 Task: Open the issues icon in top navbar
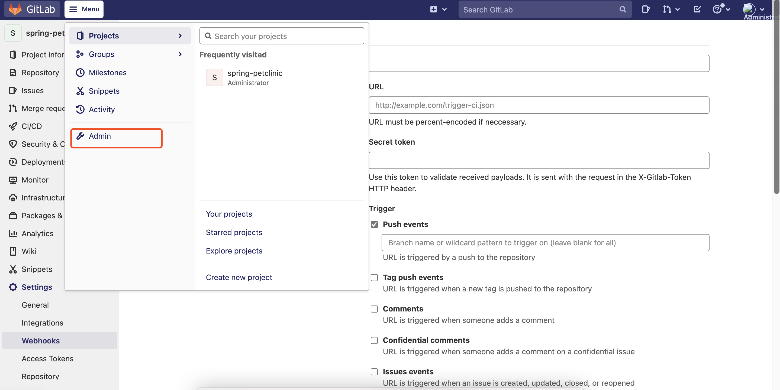646,9
